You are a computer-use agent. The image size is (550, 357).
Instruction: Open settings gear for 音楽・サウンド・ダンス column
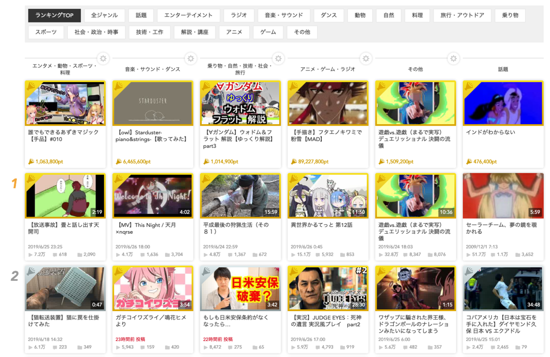[x=191, y=59]
